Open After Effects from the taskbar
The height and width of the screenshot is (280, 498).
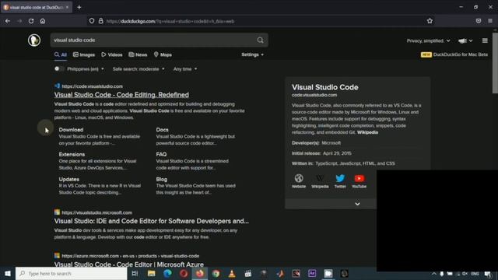pyautogui.click(x=312, y=273)
